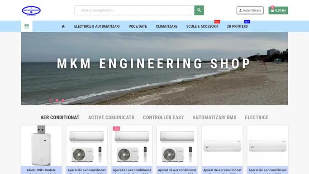309x174 pixels.
Task: Open the Climatizare menu
Action: point(166,26)
